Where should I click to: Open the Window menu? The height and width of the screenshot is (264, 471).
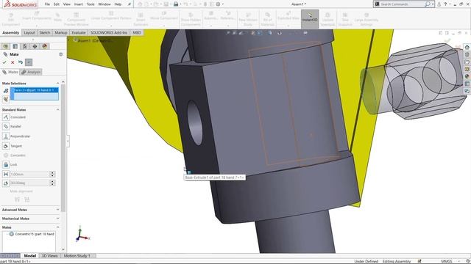105,4
